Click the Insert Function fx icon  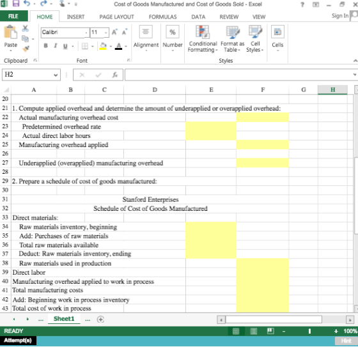pyautogui.click(x=115, y=75)
